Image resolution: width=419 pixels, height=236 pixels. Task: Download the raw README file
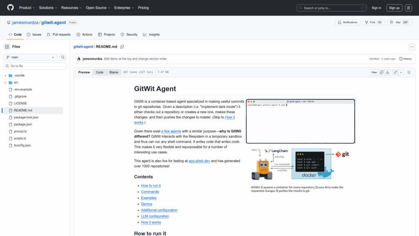tap(388, 72)
